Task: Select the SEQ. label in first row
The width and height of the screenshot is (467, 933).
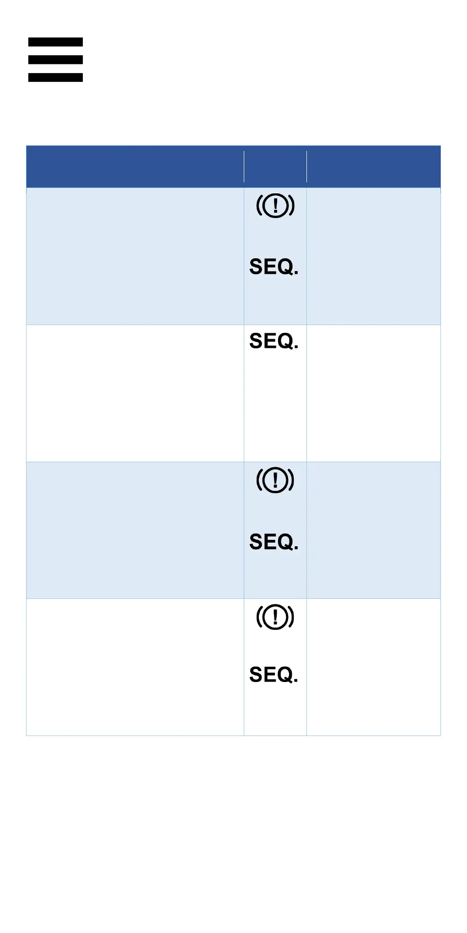Action: click(x=274, y=267)
